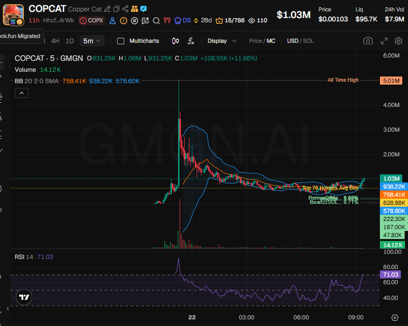Open the fx indicators icon

191,41
